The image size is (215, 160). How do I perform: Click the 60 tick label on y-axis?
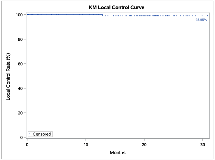click(x=19, y=64)
